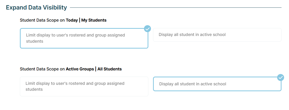289x110 pixels.
Task: Click the pipe separator between Today and My Students
Action: [x=79, y=20]
